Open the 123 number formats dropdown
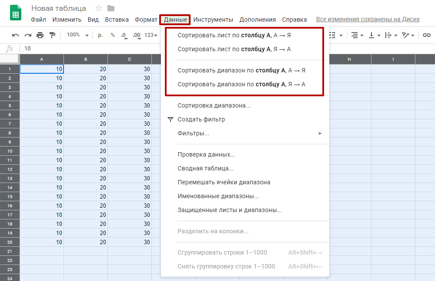The width and height of the screenshot is (435, 281). click(151, 35)
